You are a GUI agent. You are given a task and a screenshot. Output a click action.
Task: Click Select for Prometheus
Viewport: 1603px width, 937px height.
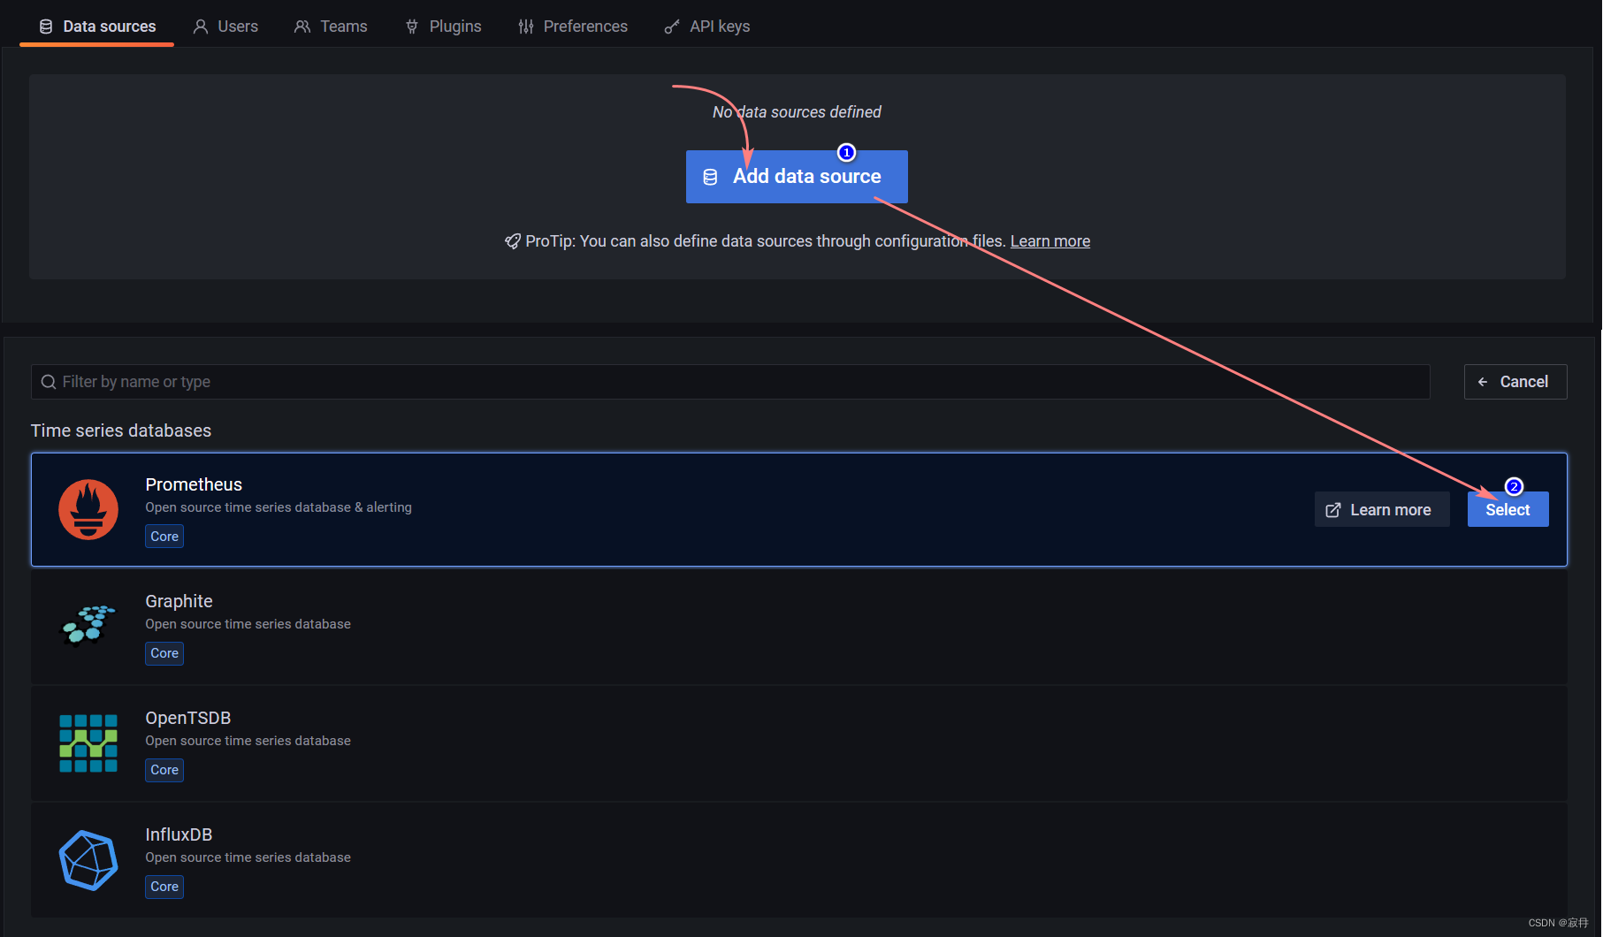[1508, 510]
